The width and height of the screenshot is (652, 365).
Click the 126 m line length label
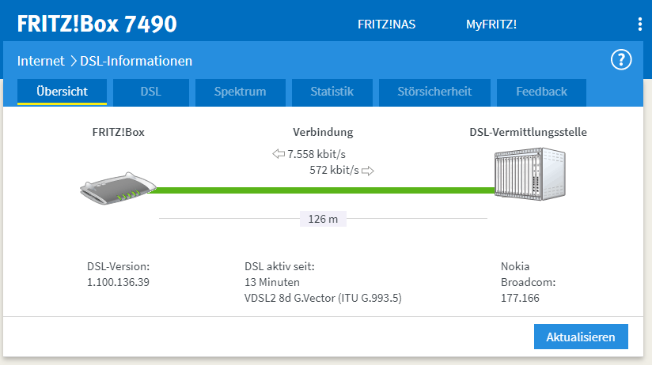tap(323, 219)
